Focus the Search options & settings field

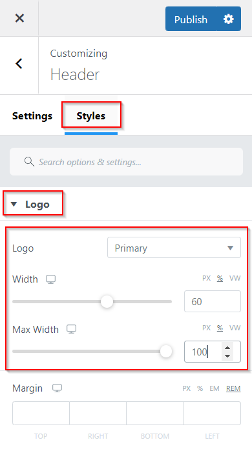click(x=126, y=162)
